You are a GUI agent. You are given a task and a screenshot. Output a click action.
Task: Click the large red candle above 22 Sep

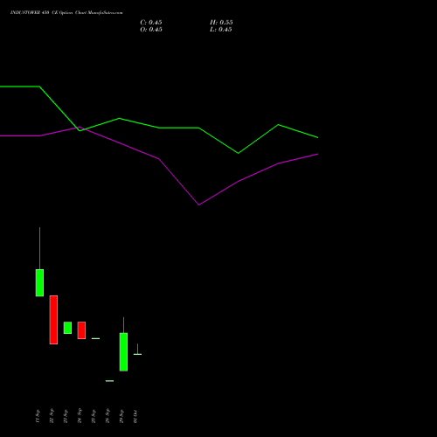(53, 320)
